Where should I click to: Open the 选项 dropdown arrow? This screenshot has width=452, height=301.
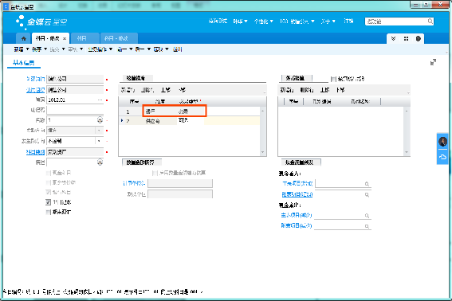[167, 49]
